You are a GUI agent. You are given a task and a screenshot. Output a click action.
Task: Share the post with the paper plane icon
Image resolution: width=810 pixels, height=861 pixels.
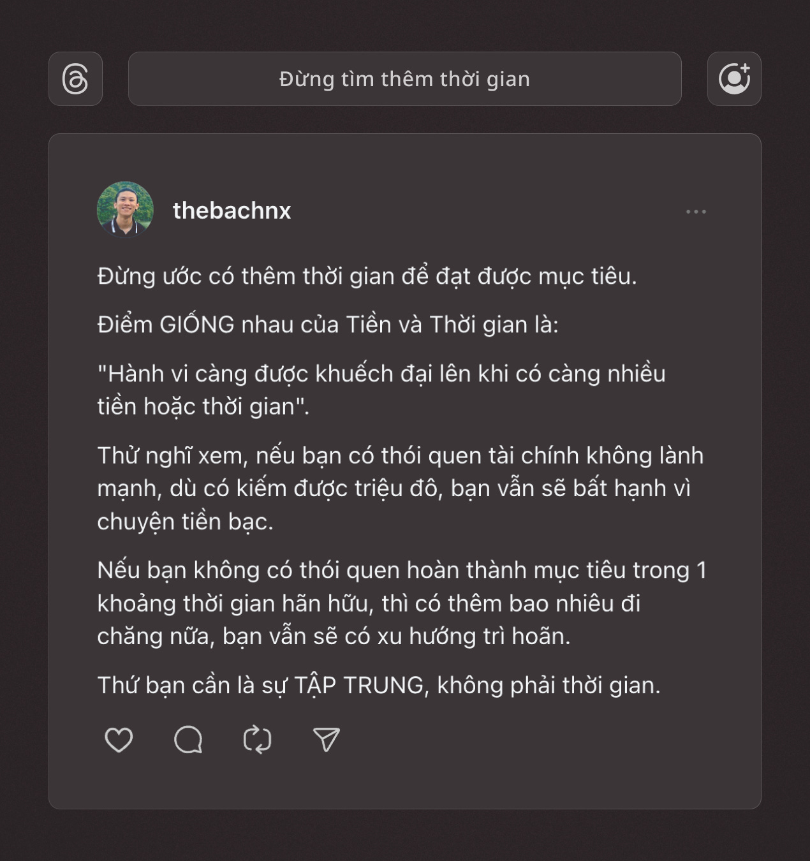327,740
